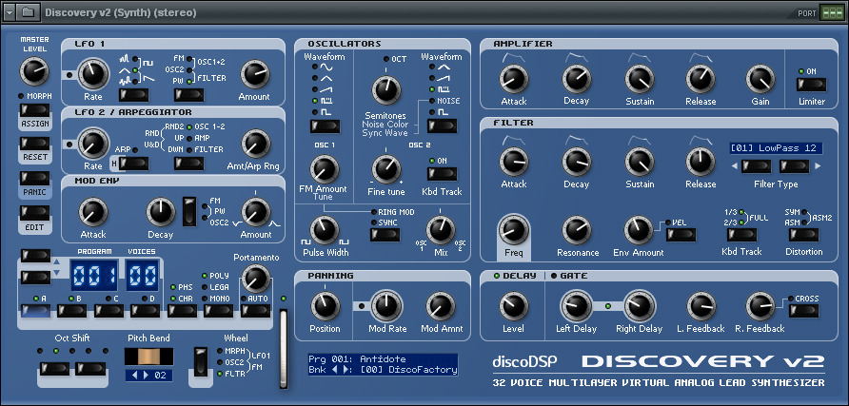Viewport: 849px width, 406px height.
Task: Open the LowPass 12 filter type display
Action: 776,148
